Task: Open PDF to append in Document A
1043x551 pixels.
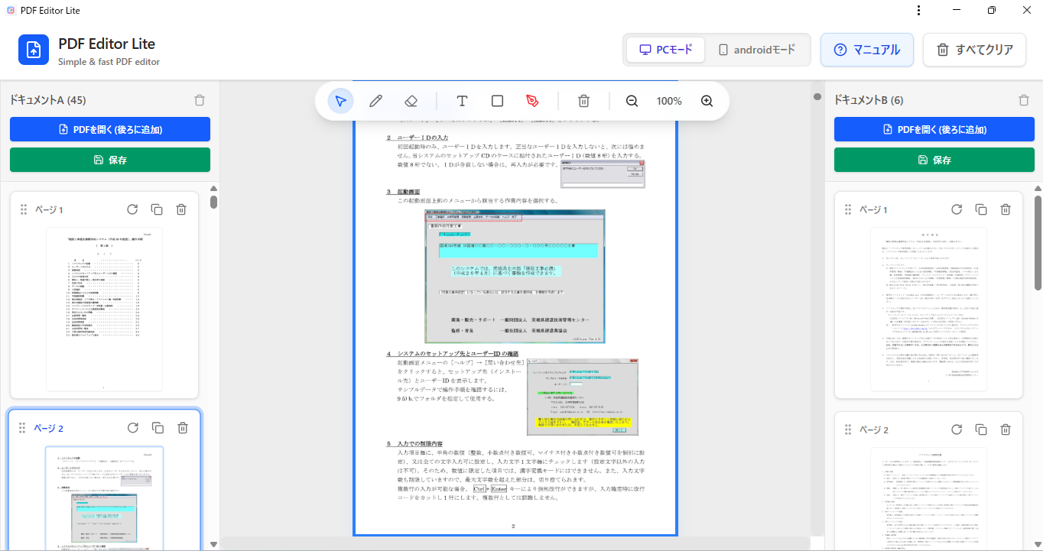Action: 110,129
